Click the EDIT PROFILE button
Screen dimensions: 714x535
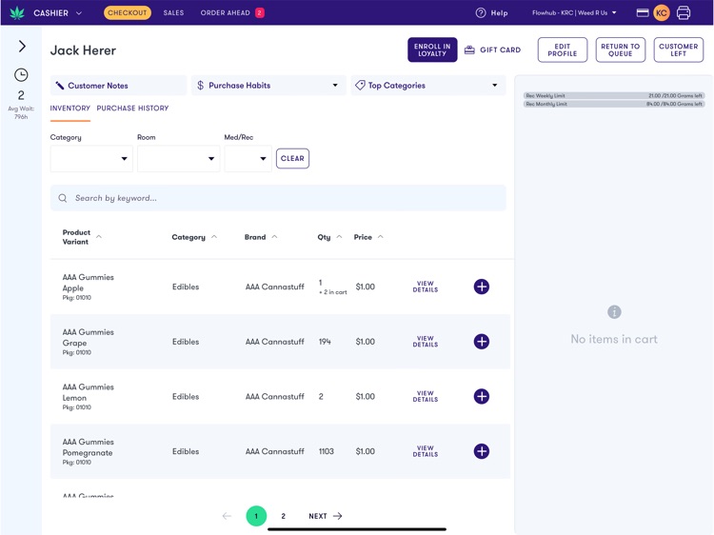[x=563, y=50]
